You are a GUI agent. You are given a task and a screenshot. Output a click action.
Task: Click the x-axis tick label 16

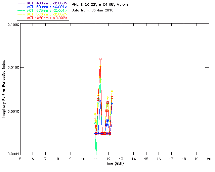click(x=159, y=159)
